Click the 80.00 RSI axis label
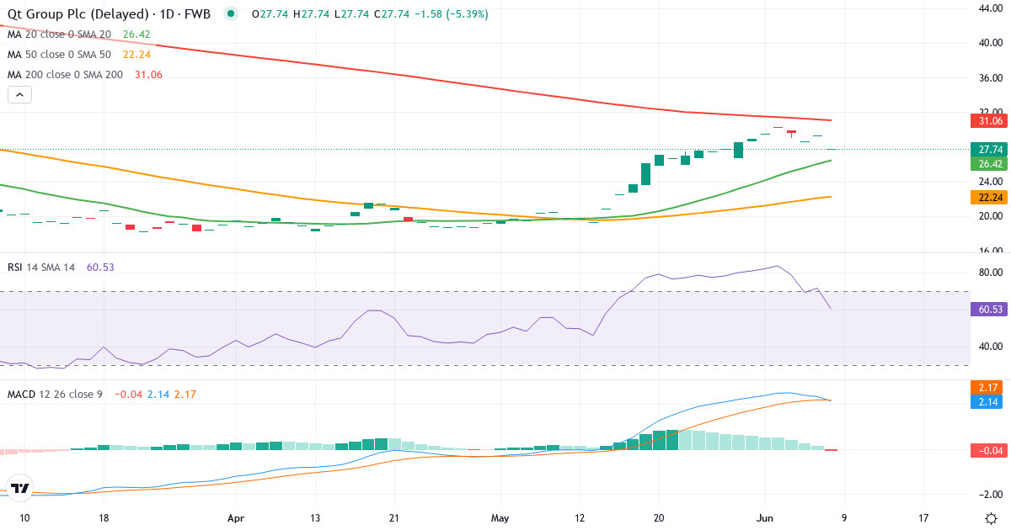Viewport: 1011px width, 530px height. pos(989,273)
